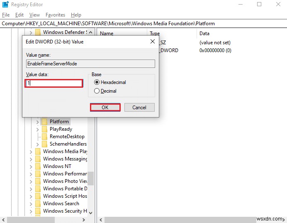Click the '(value not set)' data cell
The height and width of the screenshot is (223, 287).
pos(215,43)
